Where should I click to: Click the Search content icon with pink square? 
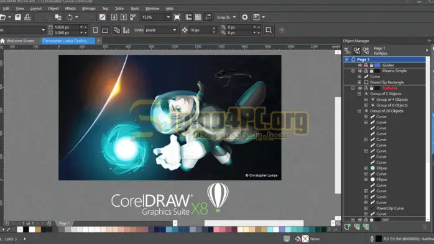pos(102,17)
